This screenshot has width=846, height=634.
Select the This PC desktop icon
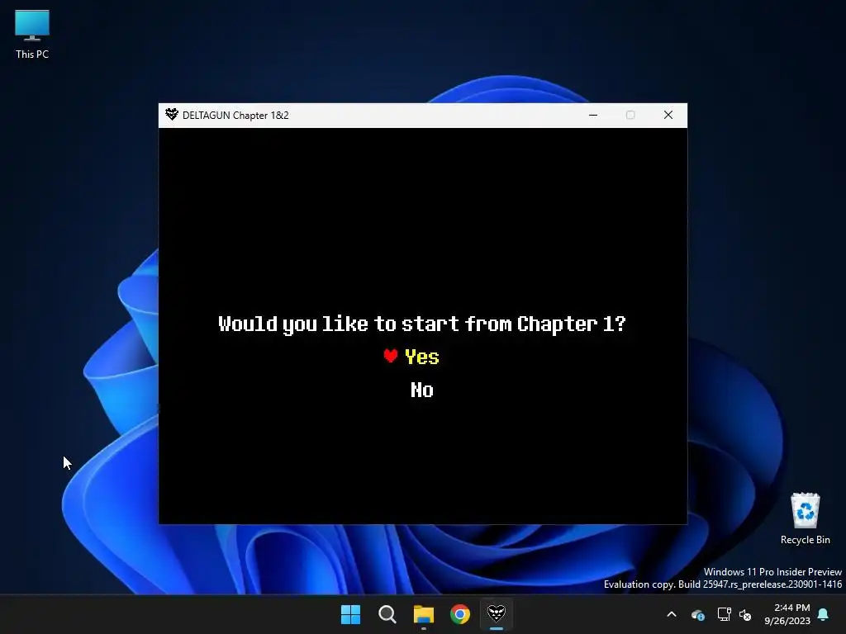[32, 35]
